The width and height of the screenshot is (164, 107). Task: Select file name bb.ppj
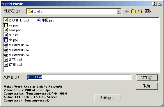click(x=13, y=40)
